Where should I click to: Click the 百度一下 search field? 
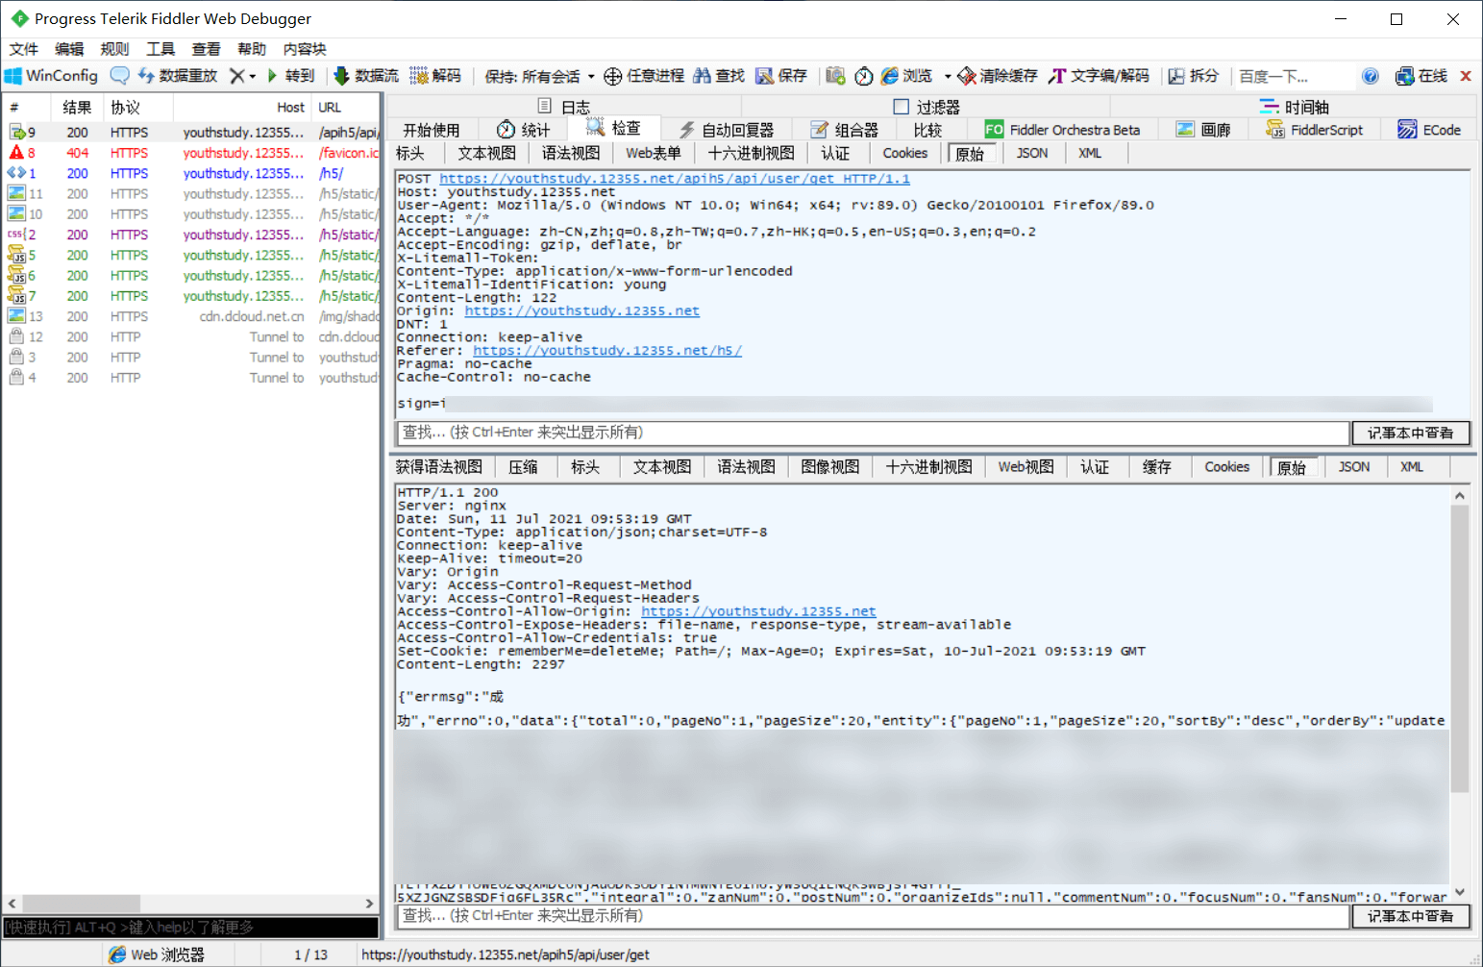point(1292,76)
